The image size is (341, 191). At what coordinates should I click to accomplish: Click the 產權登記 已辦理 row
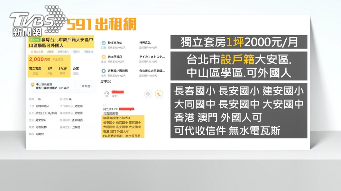tap(70, 127)
